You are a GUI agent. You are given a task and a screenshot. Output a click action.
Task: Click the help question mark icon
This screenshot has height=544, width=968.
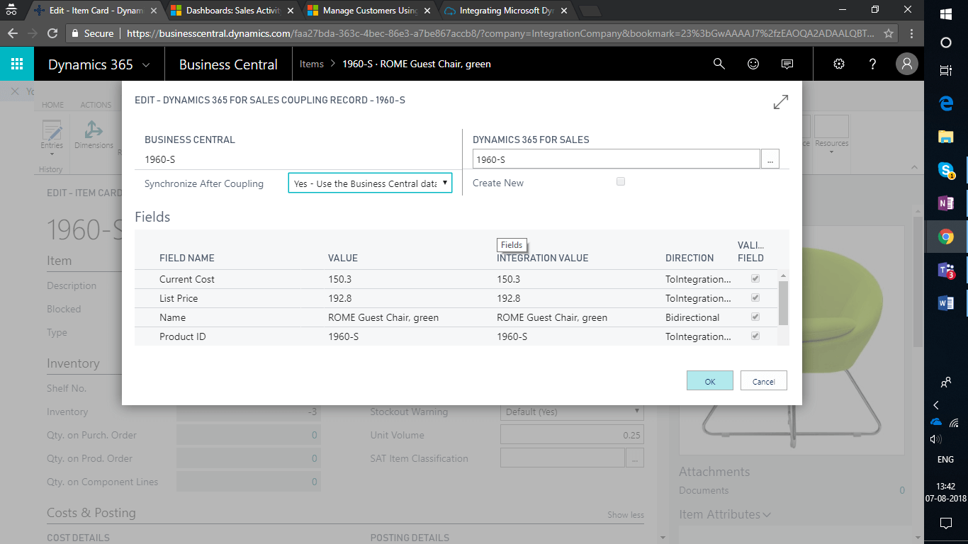873,64
